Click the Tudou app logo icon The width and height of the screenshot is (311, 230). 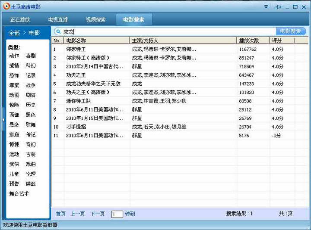point(5,6)
